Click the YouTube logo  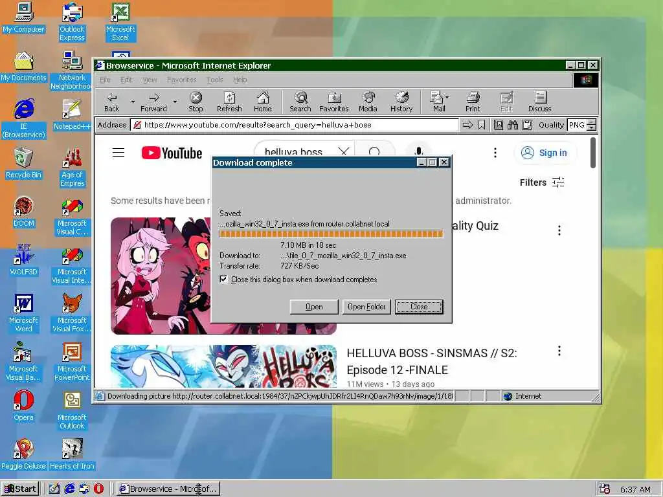tap(172, 153)
